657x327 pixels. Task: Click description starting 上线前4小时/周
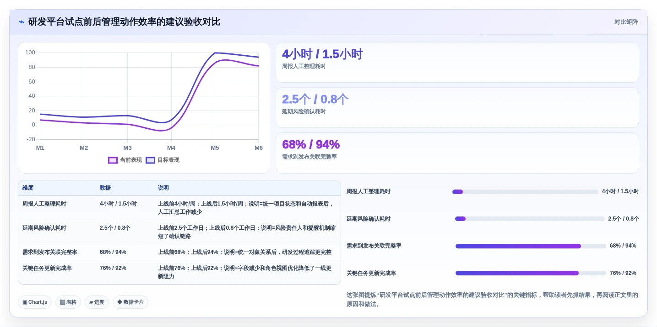pyautogui.click(x=246, y=208)
